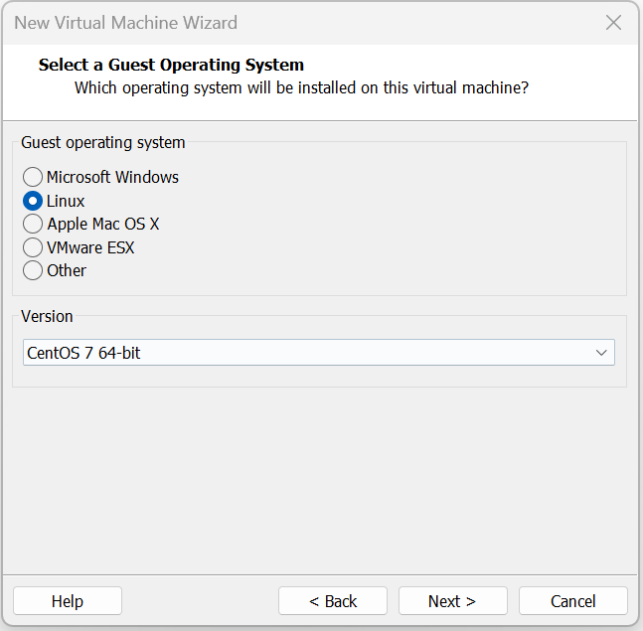Go back with the < Back button
Viewport: 643px width, 631px height.
tap(333, 601)
